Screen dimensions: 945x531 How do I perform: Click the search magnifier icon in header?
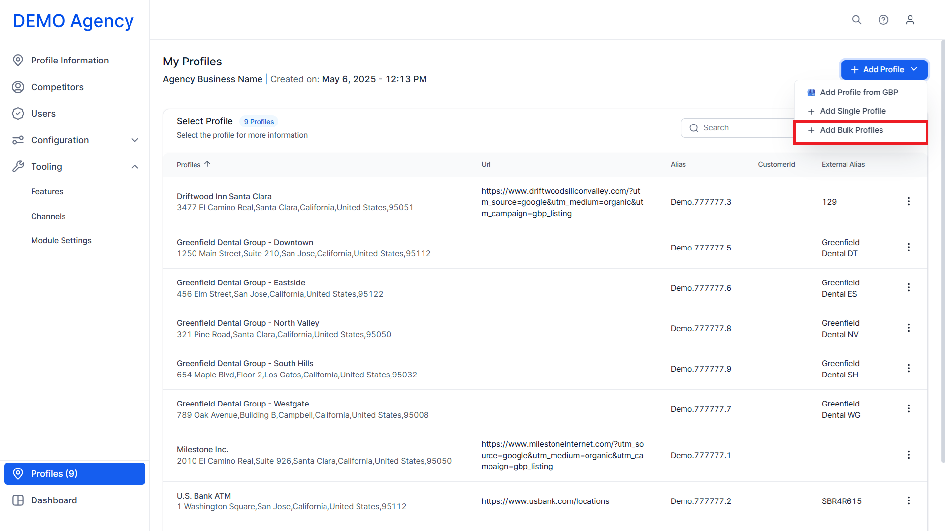[x=857, y=20]
